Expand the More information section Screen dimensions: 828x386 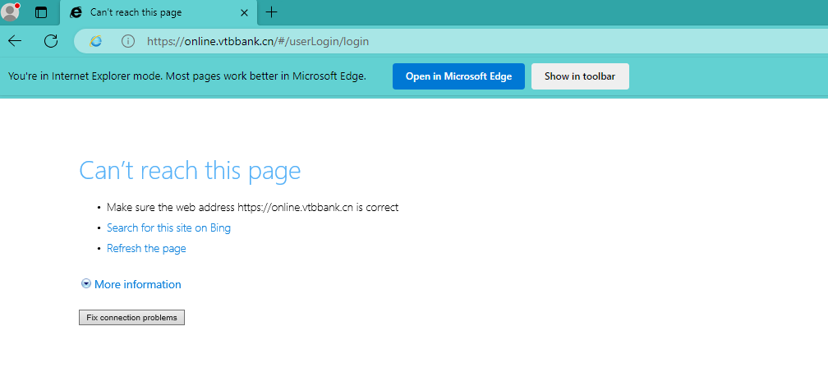tap(131, 284)
